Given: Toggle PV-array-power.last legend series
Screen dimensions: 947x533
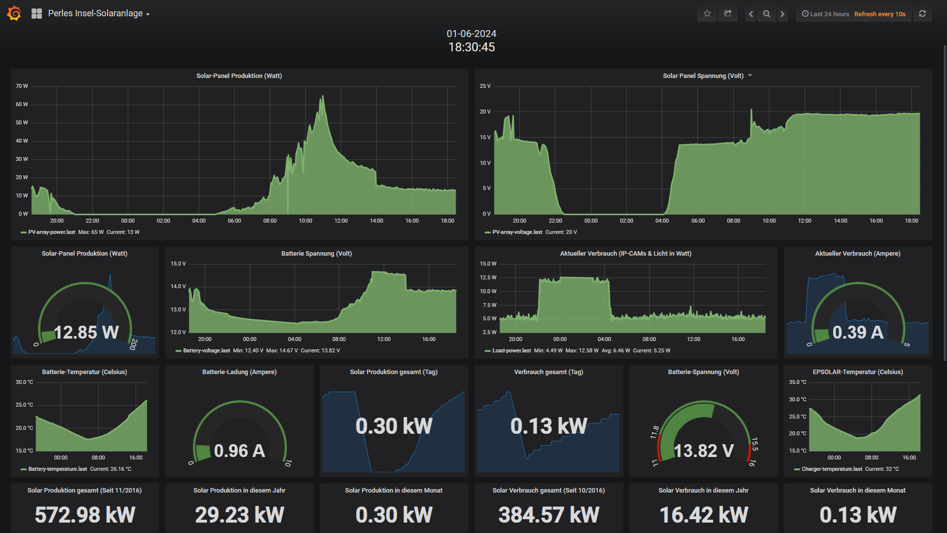Looking at the screenshot, I should click(51, 232).
